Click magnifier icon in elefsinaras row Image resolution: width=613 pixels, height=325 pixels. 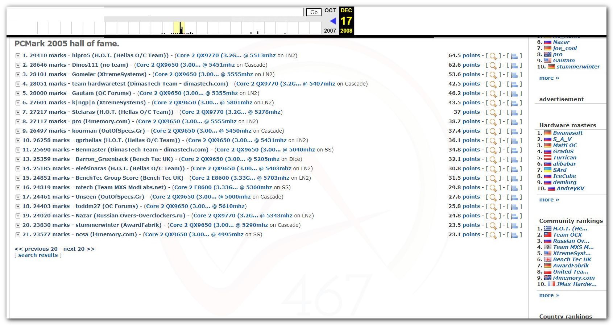(493, 169)
